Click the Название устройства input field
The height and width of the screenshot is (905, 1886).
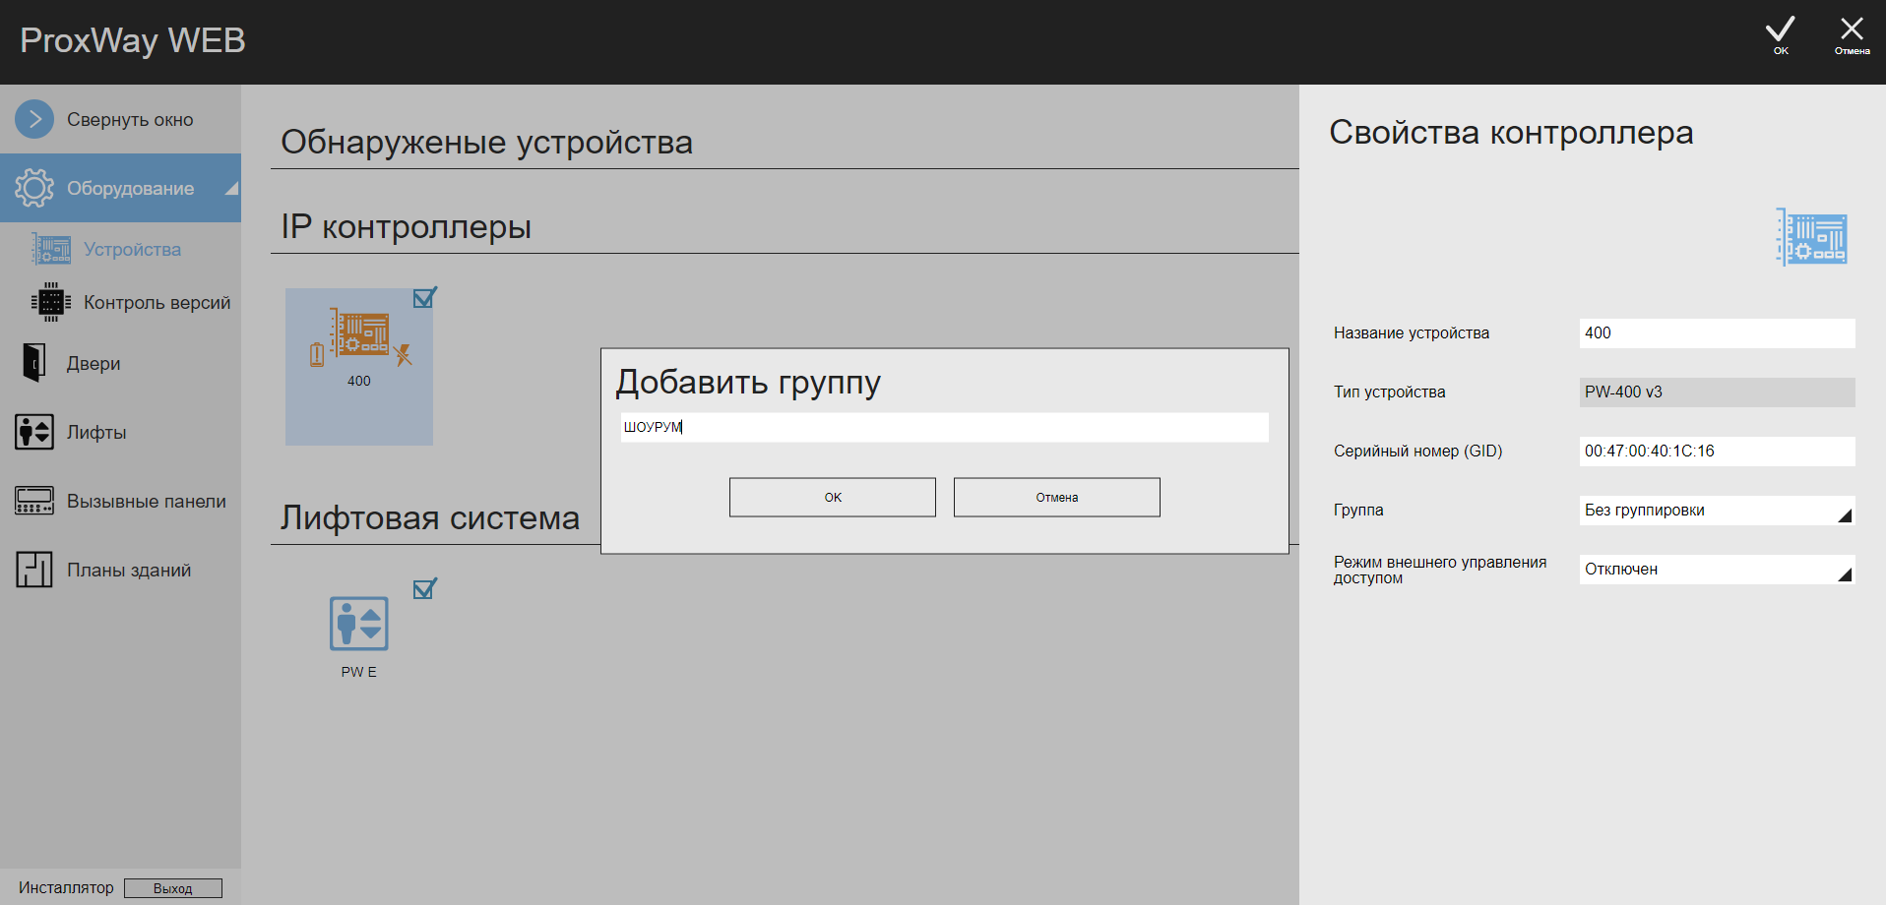[x=1717, y=333]
